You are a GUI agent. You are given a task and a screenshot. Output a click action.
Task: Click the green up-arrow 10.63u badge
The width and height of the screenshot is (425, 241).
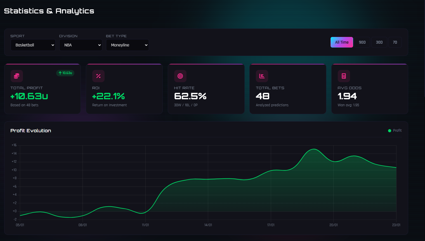point(65,73)
